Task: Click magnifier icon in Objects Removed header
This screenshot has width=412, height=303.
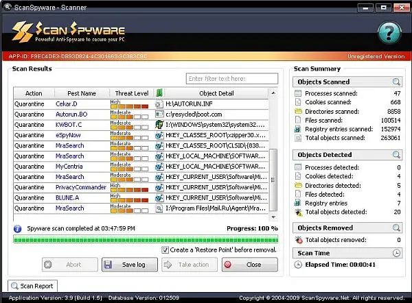Action: pyautogui.click(x=396, y=228)
